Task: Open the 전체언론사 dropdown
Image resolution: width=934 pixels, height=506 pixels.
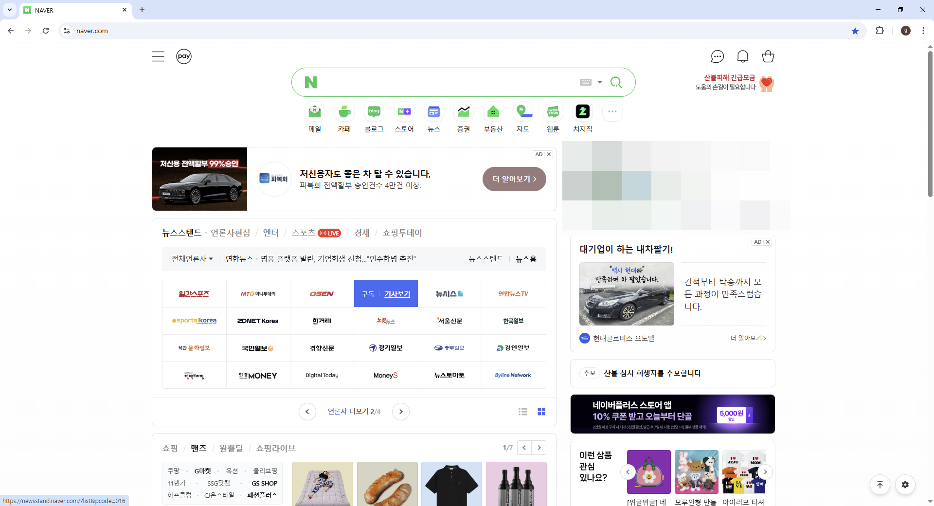Action: [x=192, y=259]
